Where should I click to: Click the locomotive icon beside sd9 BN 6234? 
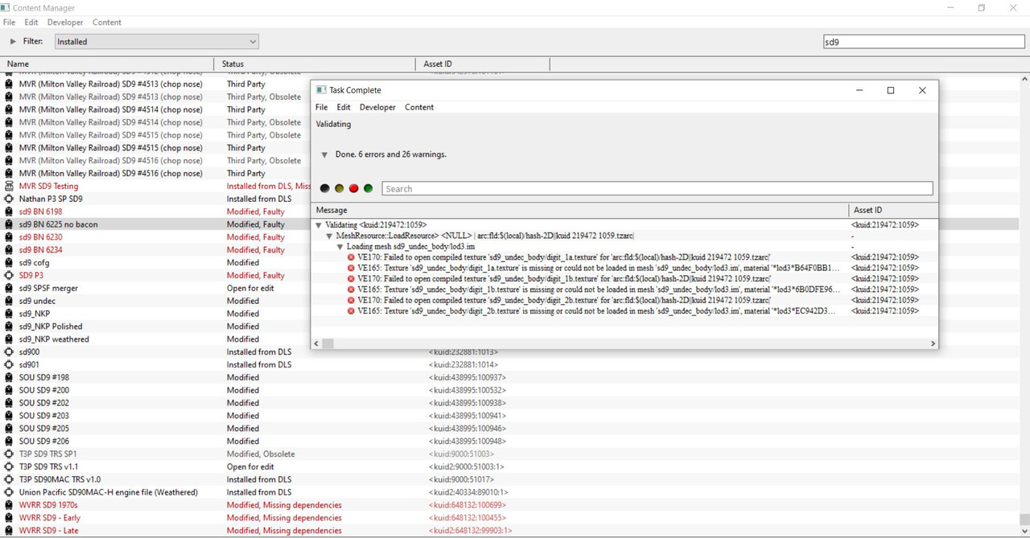9,250
